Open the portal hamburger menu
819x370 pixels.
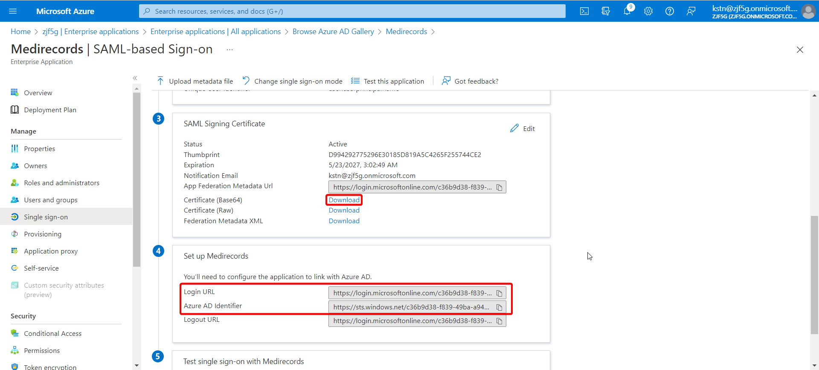coord(13,11)
